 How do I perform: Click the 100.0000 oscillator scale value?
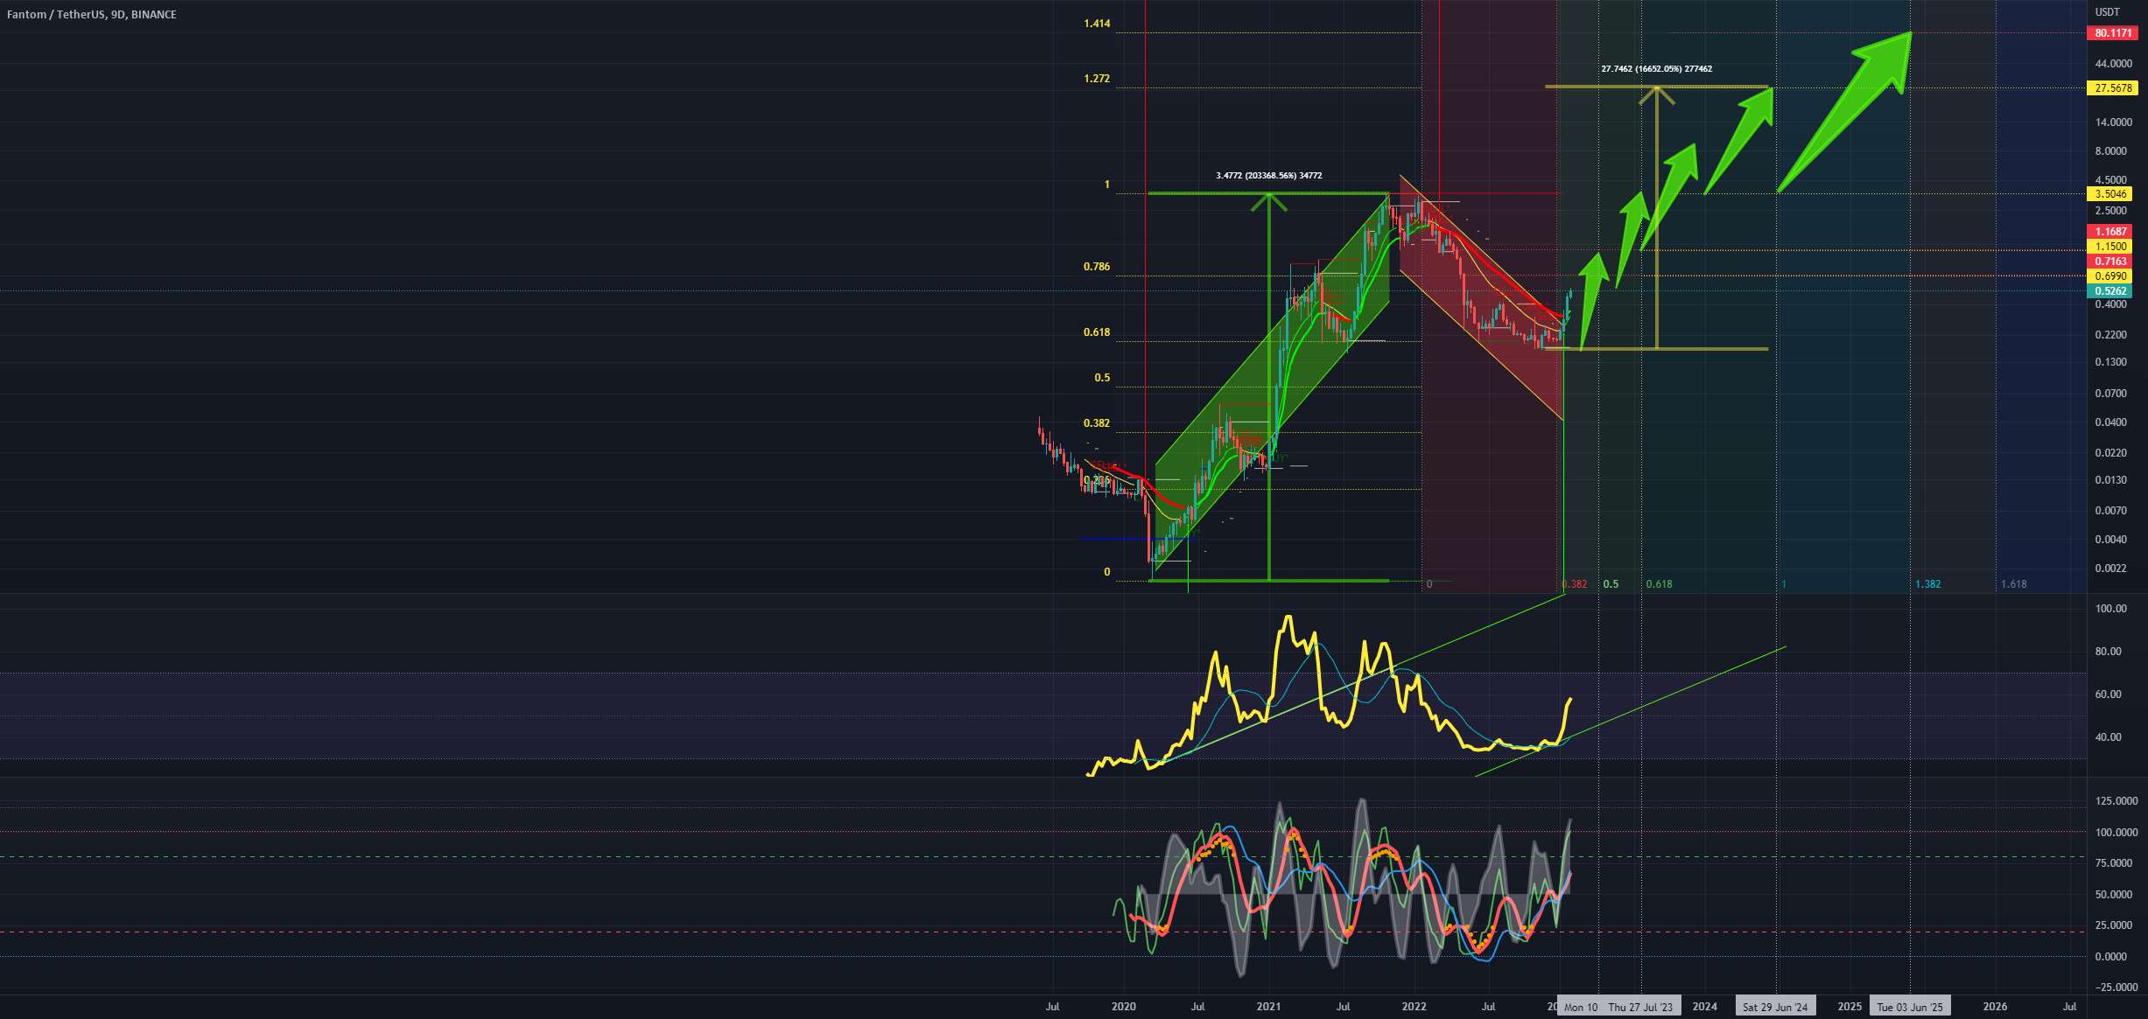pos(2117,833)
